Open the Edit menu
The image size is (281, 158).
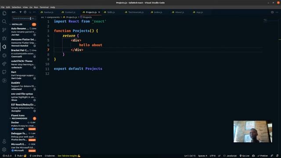tap(8, 7)
